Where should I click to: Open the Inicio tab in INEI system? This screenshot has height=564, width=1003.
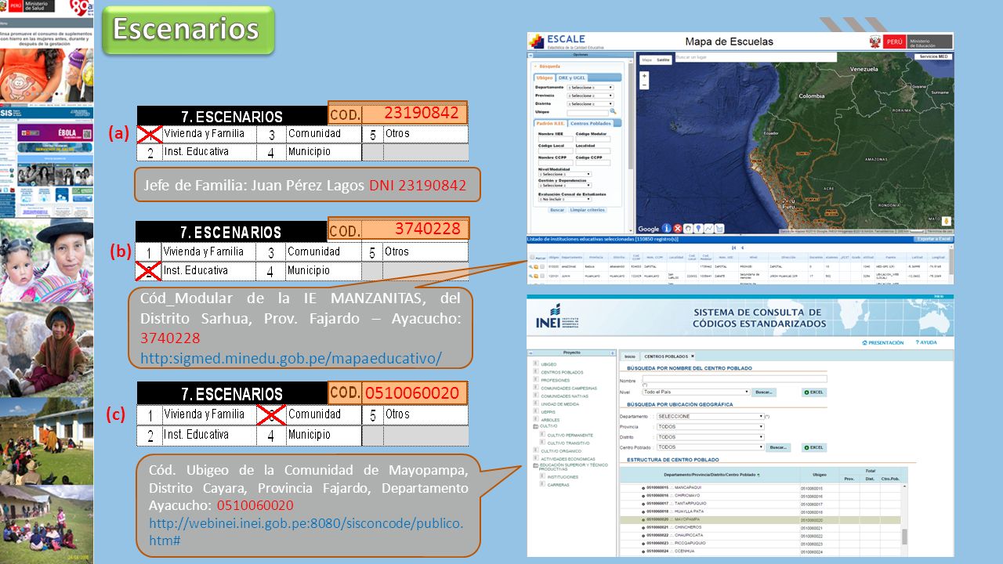630,356
